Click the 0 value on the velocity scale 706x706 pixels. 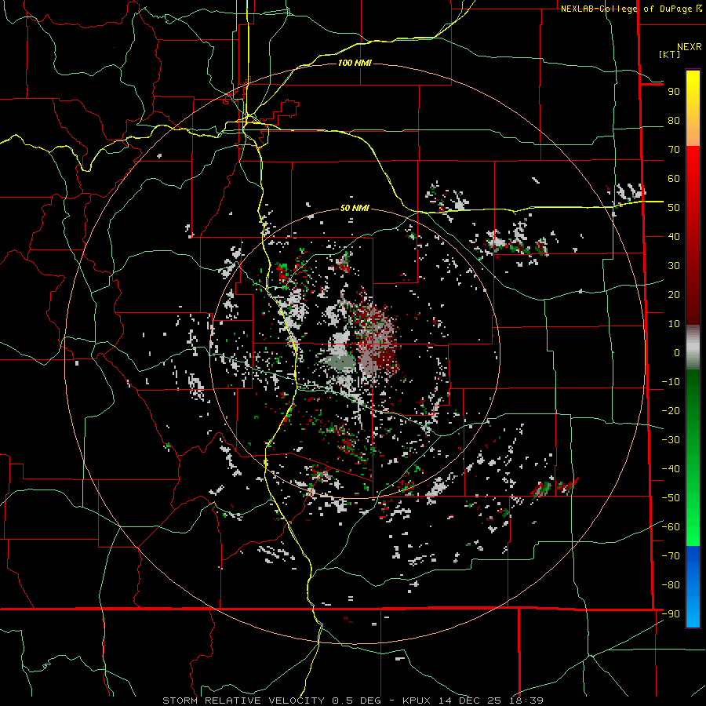[x=677, y=352]
